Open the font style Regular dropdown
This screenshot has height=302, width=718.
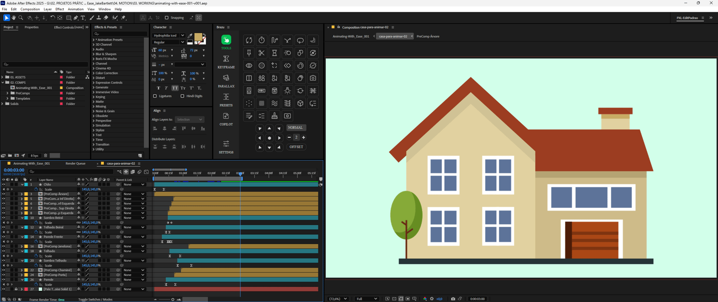pos(169,42)
